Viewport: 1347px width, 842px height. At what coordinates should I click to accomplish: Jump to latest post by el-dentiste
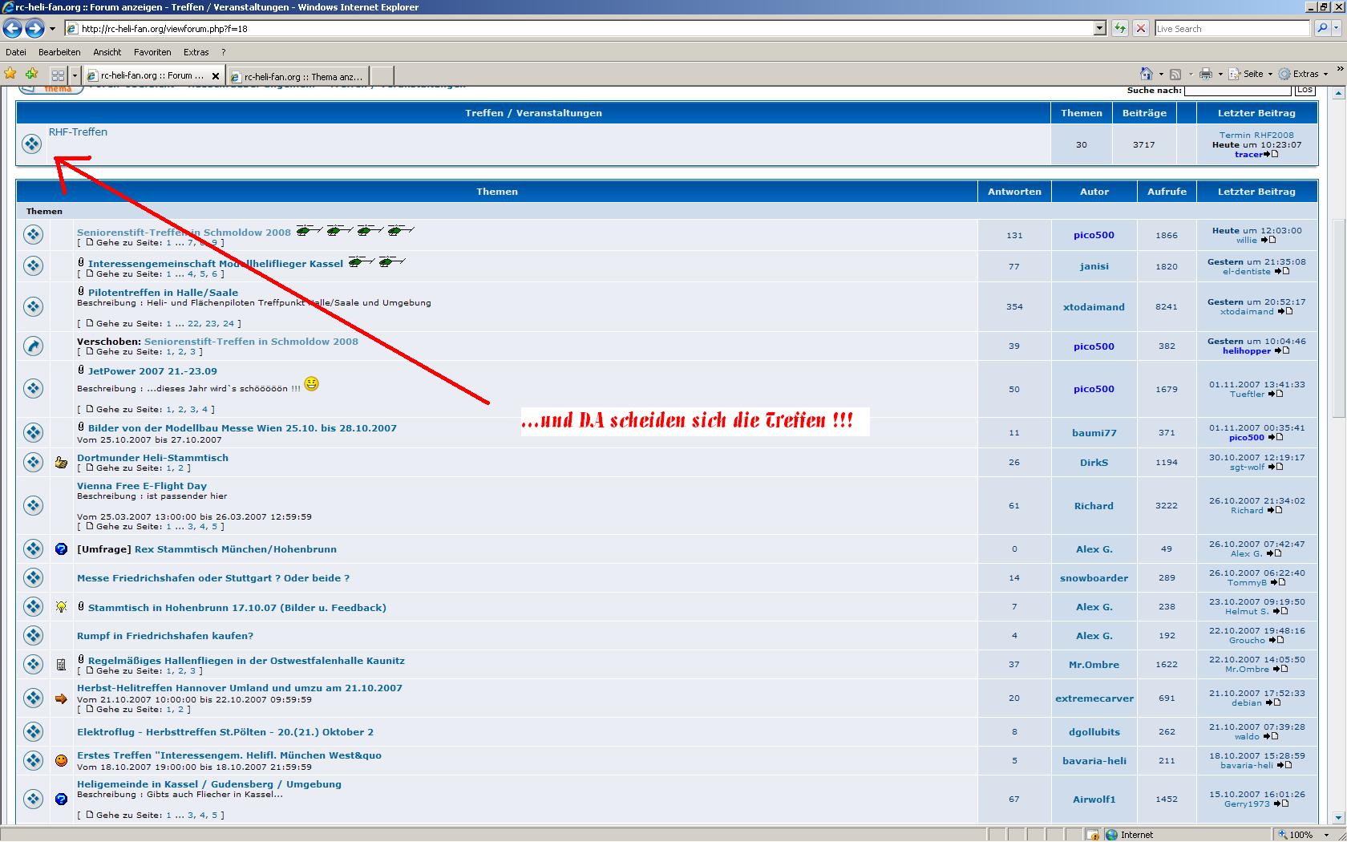(x=1282, y=272)
